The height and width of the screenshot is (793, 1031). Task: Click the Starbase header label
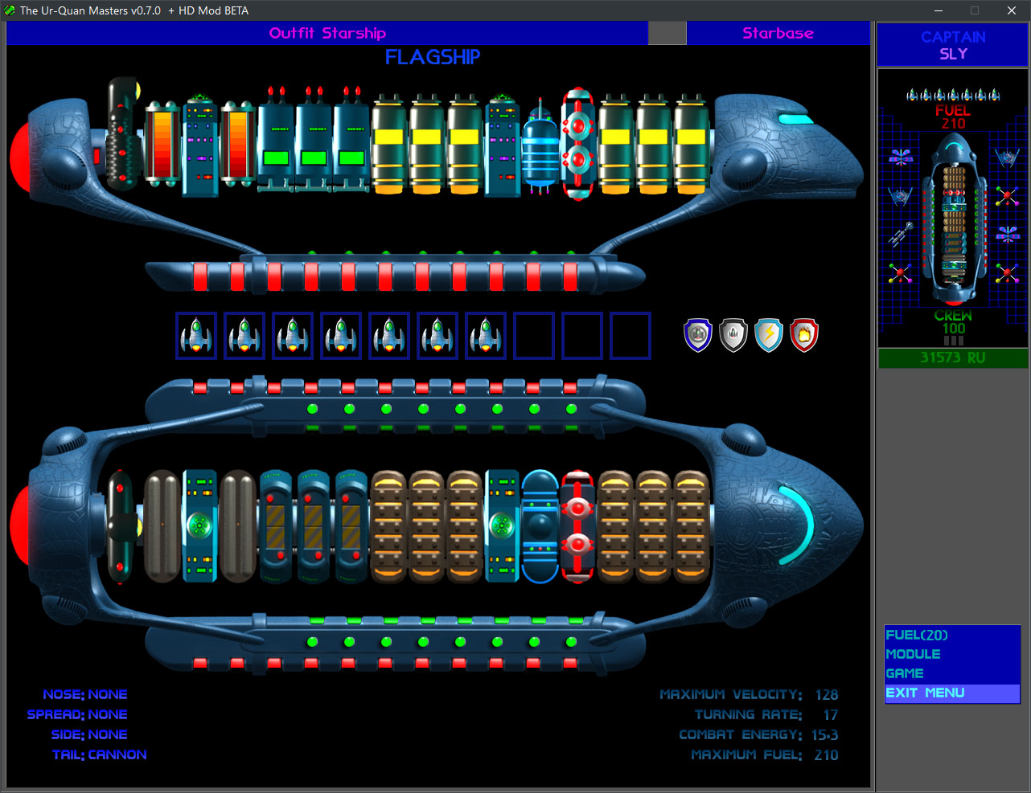point(778,33)
